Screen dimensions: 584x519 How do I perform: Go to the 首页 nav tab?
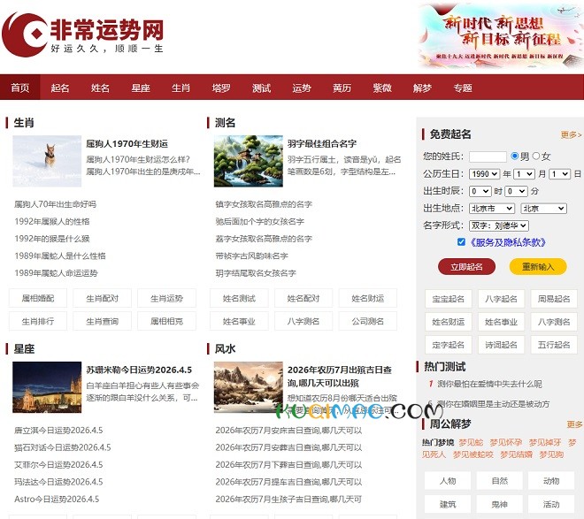click(x=20, y=88)
